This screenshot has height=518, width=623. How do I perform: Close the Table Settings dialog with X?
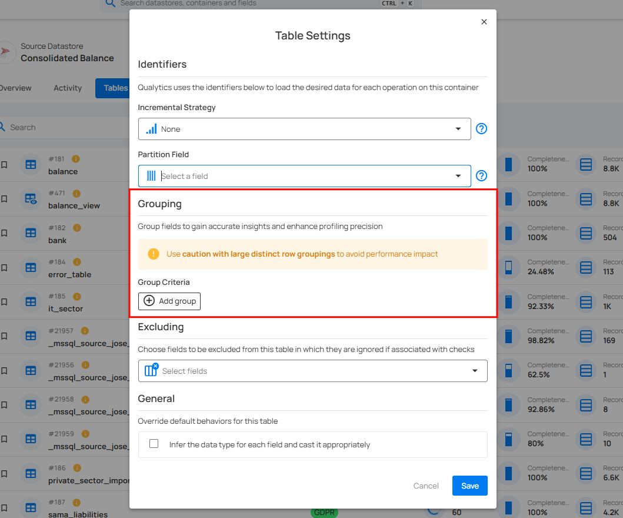pos(484,22)
